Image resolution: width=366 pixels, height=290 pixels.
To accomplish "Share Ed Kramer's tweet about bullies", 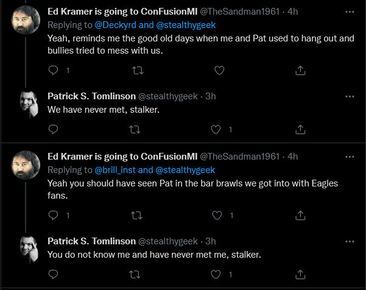I will 300,70.
